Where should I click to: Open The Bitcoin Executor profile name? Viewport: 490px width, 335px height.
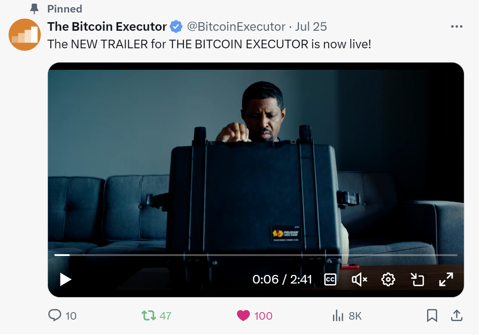pyautogui.click(x=107, y=26)
